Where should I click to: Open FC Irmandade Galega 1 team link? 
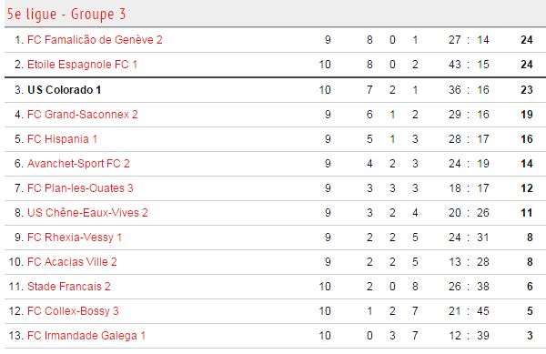coord(86,336)
